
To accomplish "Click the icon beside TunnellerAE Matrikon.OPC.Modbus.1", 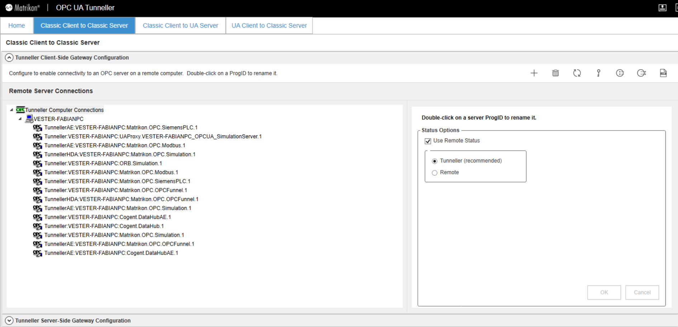I will coord(37,146).
